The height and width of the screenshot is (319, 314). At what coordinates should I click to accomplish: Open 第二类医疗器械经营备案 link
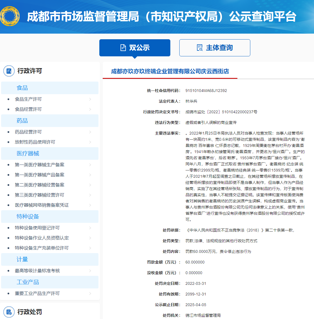40,185
